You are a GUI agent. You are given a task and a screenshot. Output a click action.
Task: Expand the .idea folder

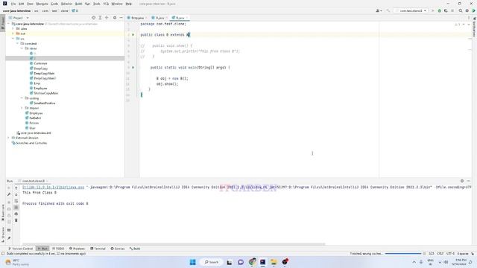coord(13,28)
